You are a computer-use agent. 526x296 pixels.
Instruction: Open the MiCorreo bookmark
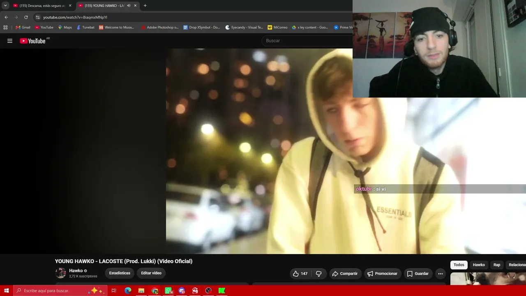(277, 28)
